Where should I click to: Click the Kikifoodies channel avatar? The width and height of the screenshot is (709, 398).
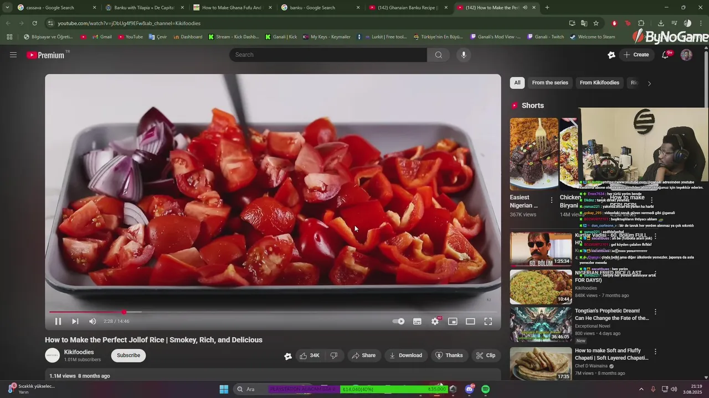(52, 355)
